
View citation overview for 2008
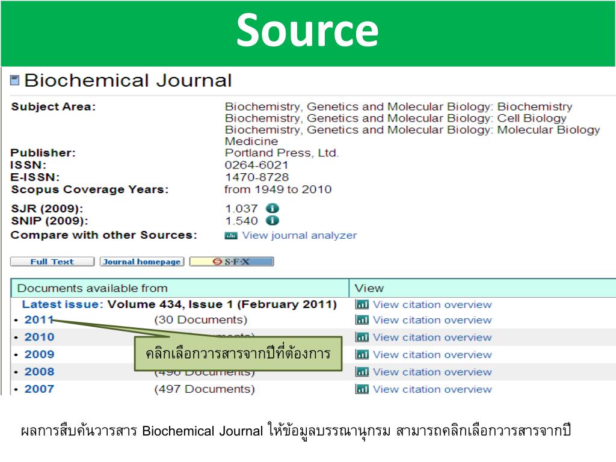[x=432, y=372]
